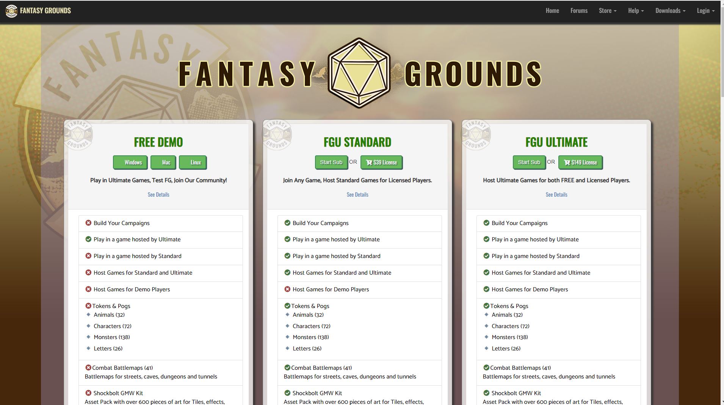Image resolution: width=724 pixels, height=405 pixels.
Task: Click "Animals (32)" in Free Demo list
Action: 109,315
